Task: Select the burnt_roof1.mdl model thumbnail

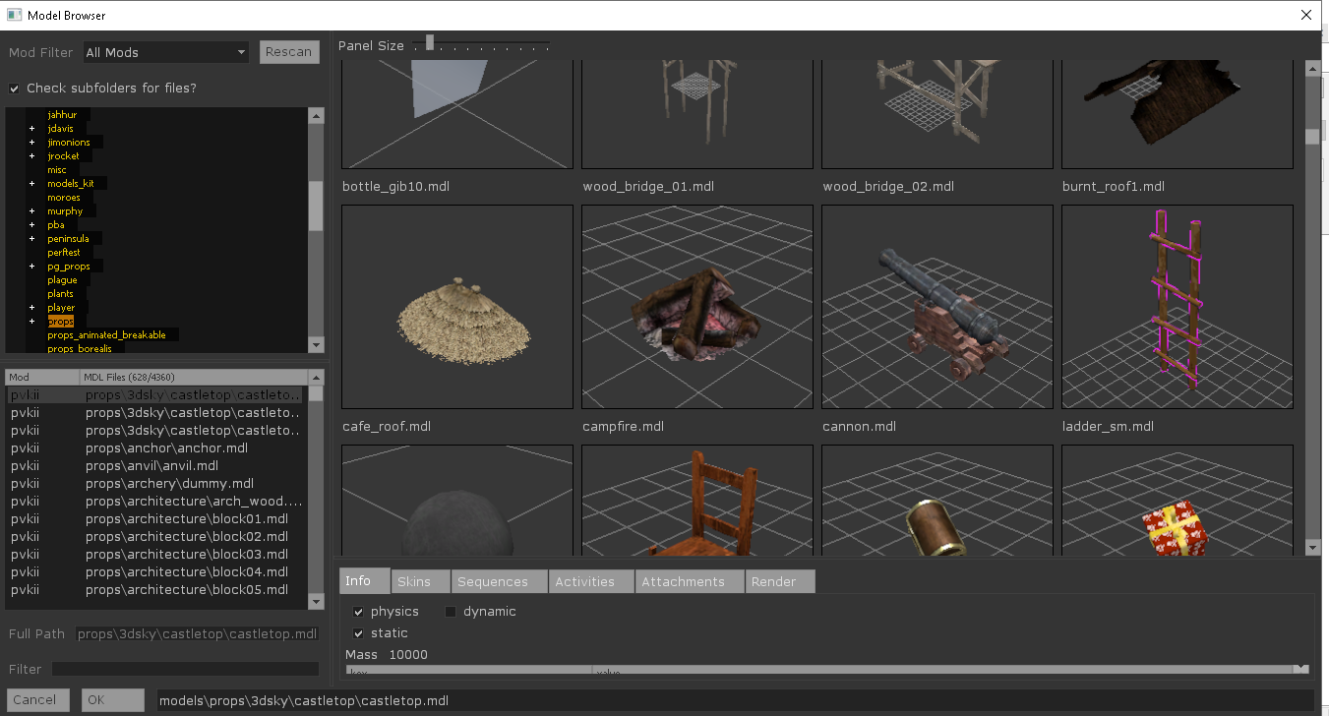Action: click(x=1178, y=114)
